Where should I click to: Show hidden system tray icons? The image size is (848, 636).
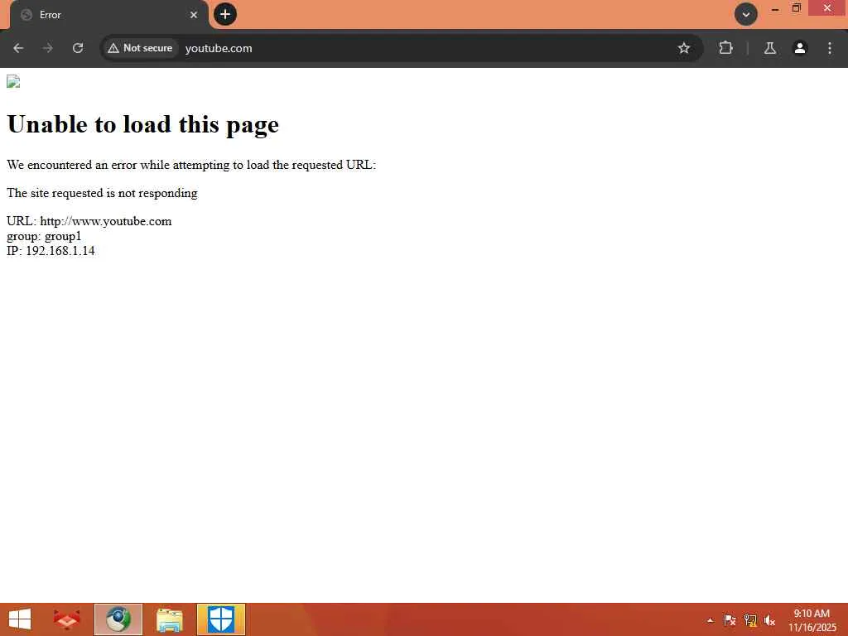710,620
